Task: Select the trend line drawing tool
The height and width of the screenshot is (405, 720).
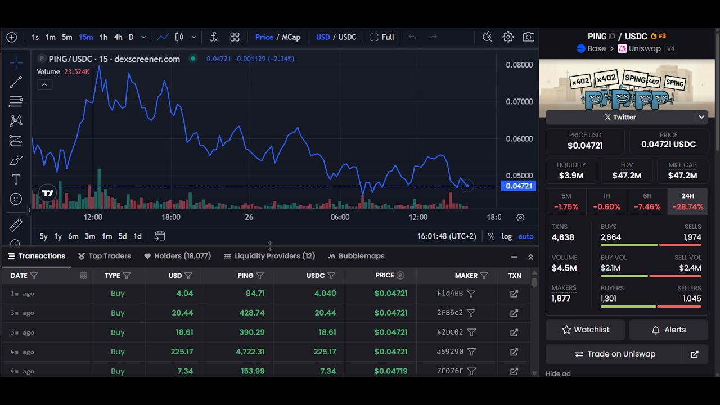Action: click(x=16, y=82)
